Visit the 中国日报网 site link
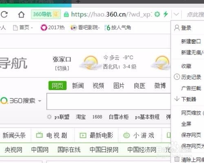Screen dimensions: 204x163 (x=104, y=150)
